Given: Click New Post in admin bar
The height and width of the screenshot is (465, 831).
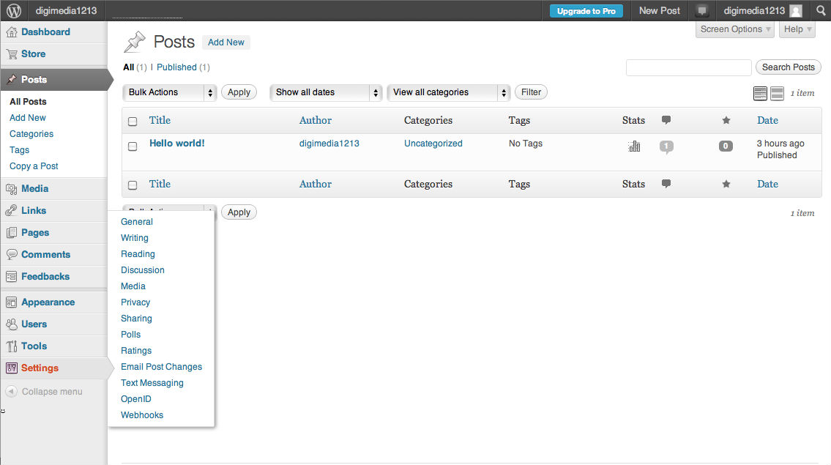Looking at the screenshot, I should tap(659, 10).
